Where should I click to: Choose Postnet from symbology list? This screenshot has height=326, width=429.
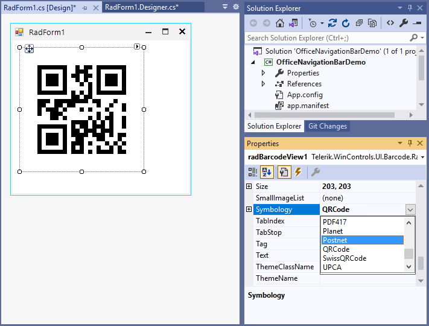362,240
